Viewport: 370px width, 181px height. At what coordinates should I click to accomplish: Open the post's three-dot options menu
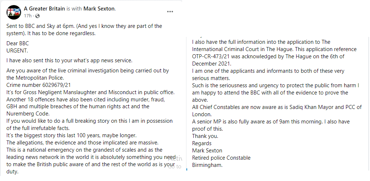[x=170, y=12]
